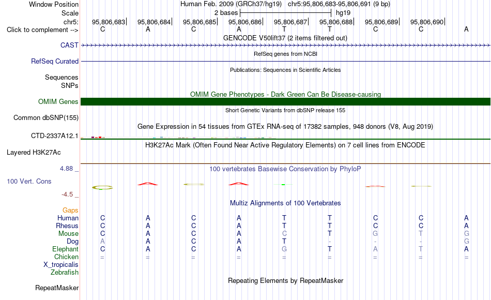Viewport: 491px width, 300px height.
Task: Click the chr5: ruler label
Action: click(x=71, y=22)
